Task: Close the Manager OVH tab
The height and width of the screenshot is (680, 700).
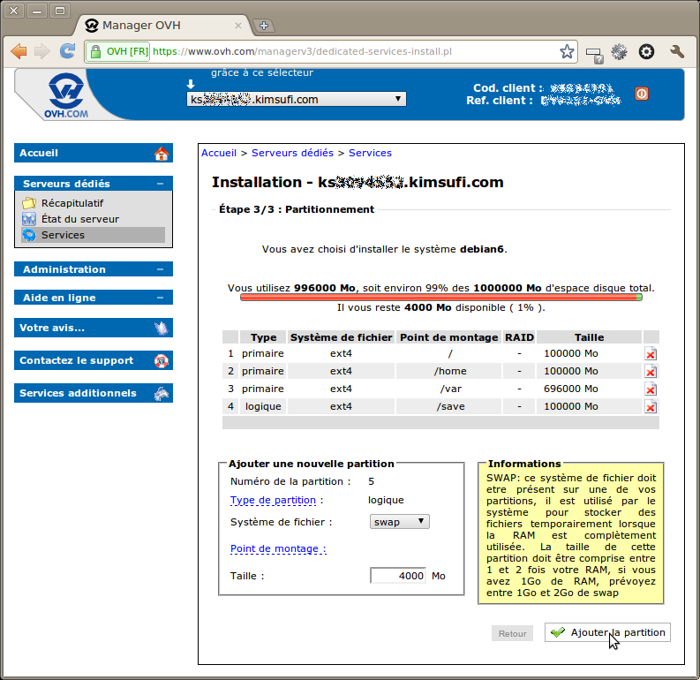Action: [238, 26]
